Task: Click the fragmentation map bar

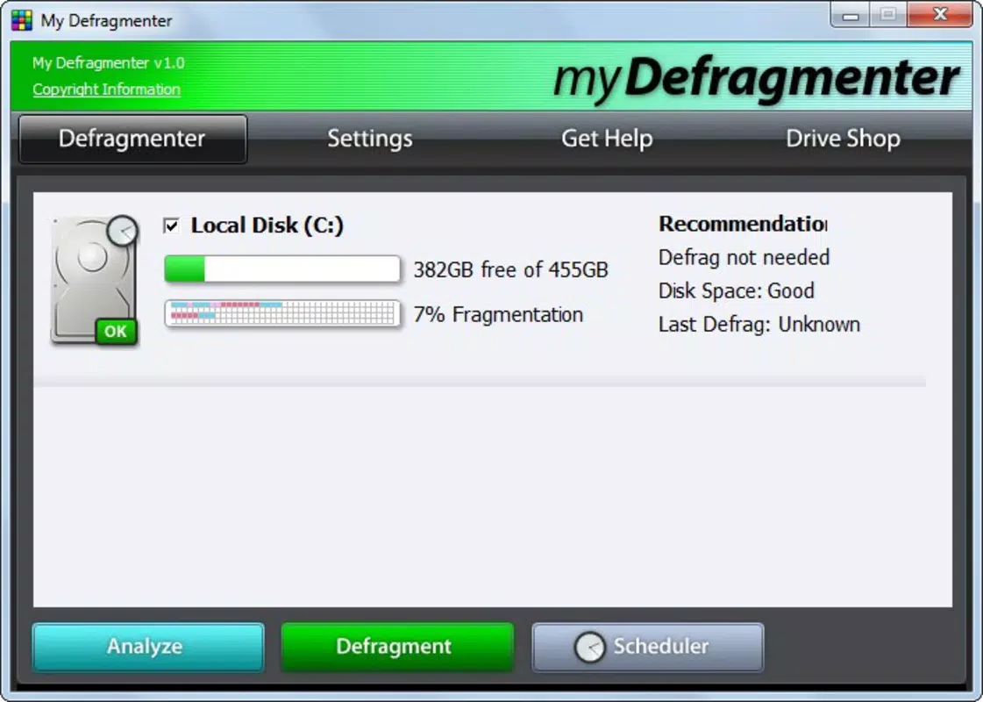Action: (x=282, y=313)
